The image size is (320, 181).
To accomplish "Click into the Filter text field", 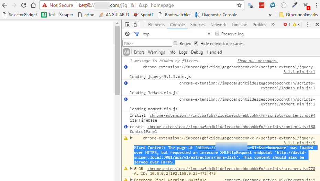I will click(147, 44).
